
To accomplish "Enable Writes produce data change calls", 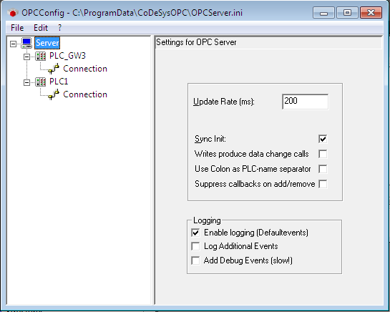I will [x=323, y=154].
